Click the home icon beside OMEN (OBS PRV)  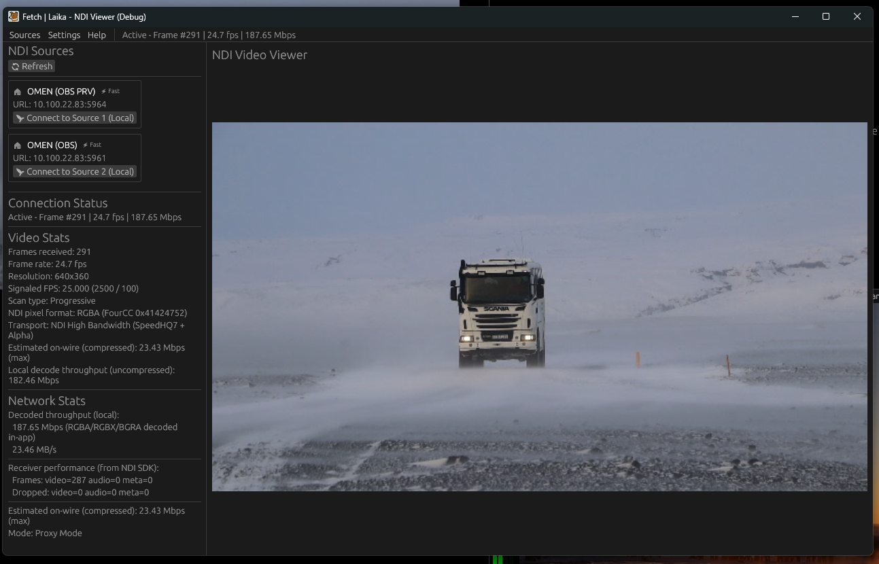coord(18,92)
